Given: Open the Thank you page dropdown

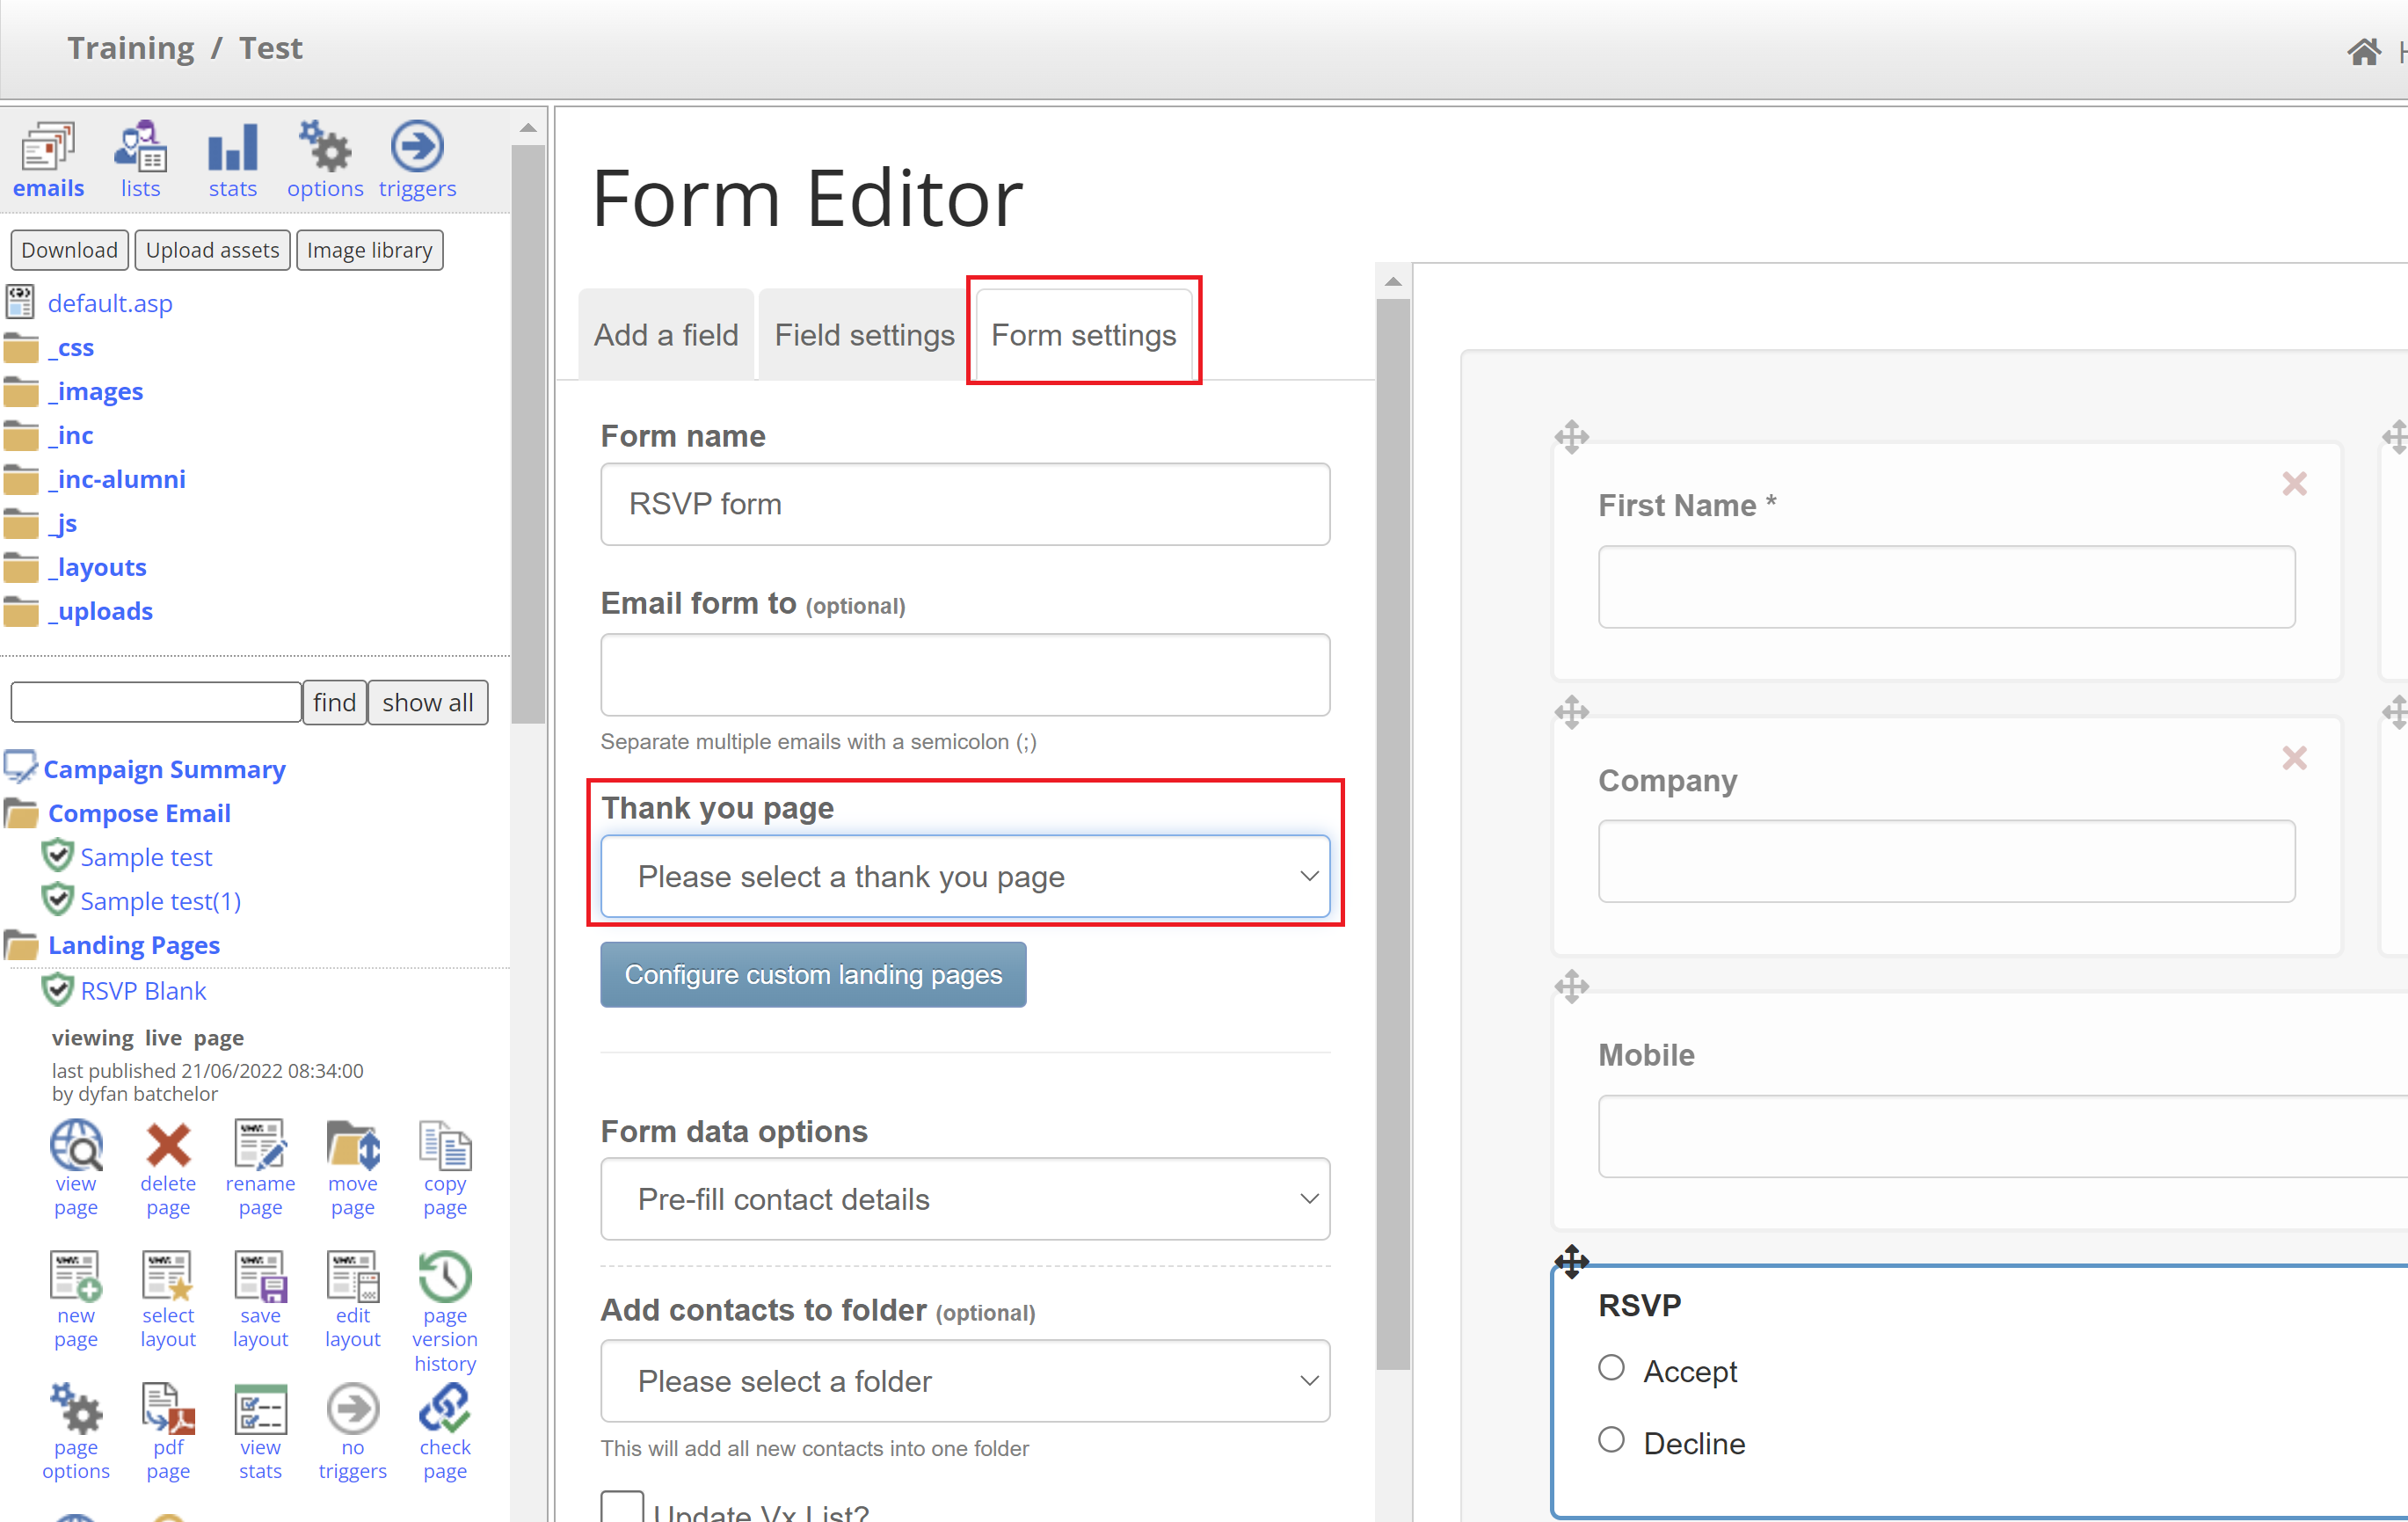Looking at the screenshot, I should pyautogui.click(x=965, y=876).
